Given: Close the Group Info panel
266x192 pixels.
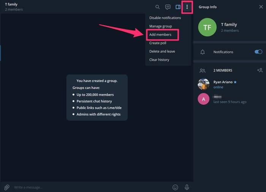Looking at the screenshot, I should 261,7.
